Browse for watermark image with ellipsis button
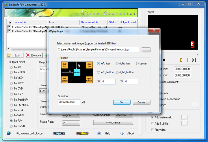 point(146,50)
